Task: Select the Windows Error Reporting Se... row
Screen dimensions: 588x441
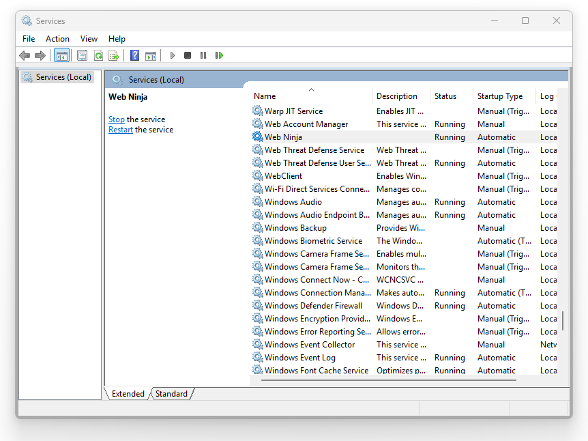Action: point(405,331)
